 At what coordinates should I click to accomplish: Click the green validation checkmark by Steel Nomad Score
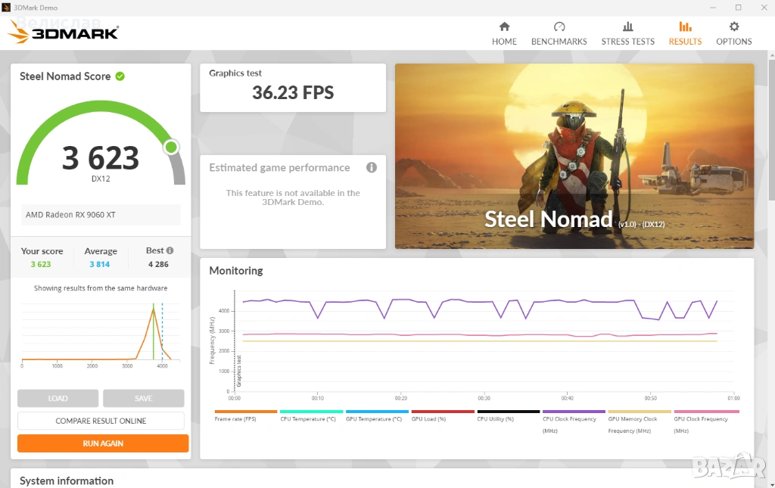(120, 76)
